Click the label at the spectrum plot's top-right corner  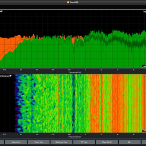145,12
